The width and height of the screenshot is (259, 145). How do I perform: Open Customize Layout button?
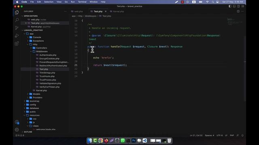[x=243, y=6]
